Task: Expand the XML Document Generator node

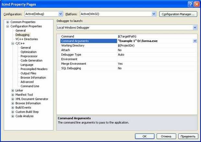Action: (x=13, y=99)
